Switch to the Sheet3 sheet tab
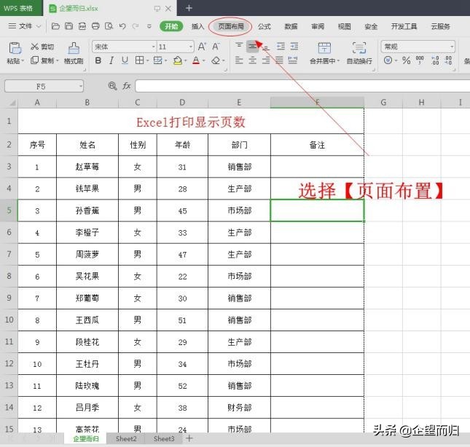 (164, 439)
